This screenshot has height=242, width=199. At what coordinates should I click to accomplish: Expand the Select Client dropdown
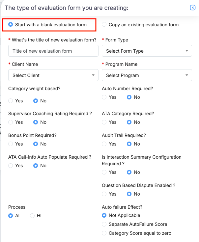coord(53,75)
